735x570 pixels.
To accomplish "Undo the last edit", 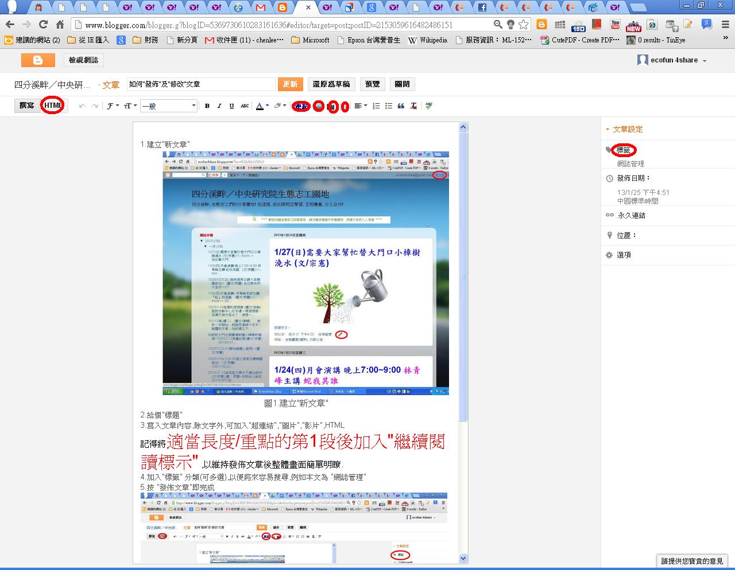I will click(82, 106).
